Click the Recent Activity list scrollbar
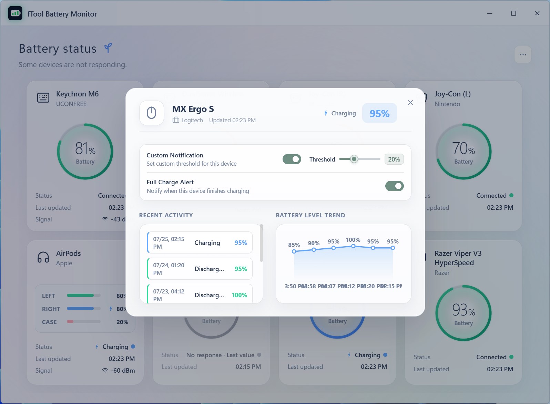The width and height of the screenshot is (550, 404). (261, 243)
